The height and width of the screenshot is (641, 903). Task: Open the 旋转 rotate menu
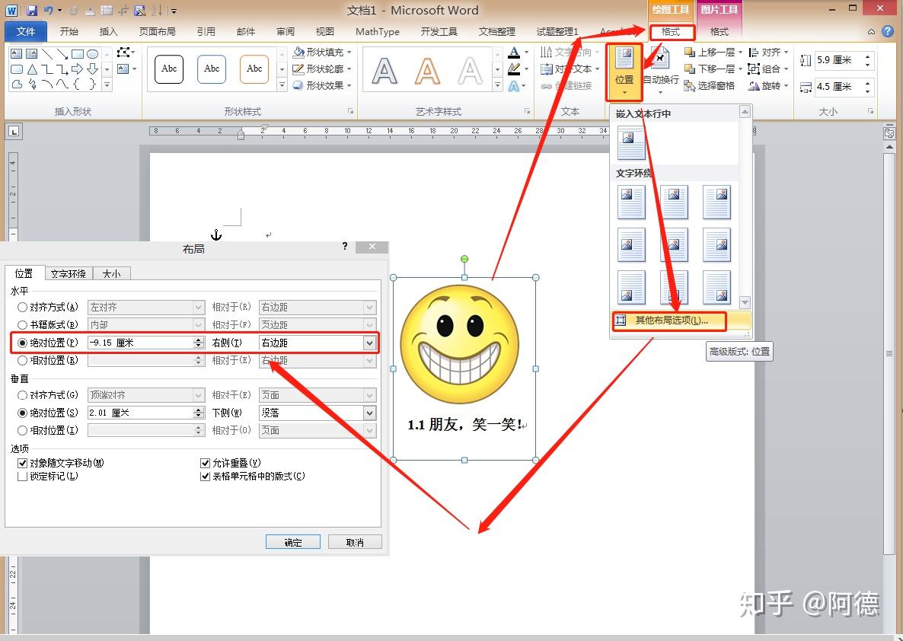coord(768,86)
